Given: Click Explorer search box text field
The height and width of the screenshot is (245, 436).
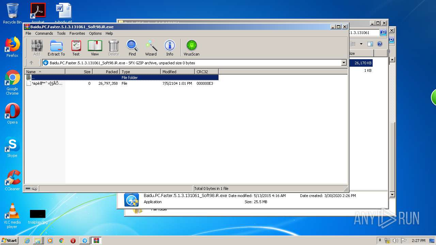Looking at the screenshot, I should tap(363, 33).
